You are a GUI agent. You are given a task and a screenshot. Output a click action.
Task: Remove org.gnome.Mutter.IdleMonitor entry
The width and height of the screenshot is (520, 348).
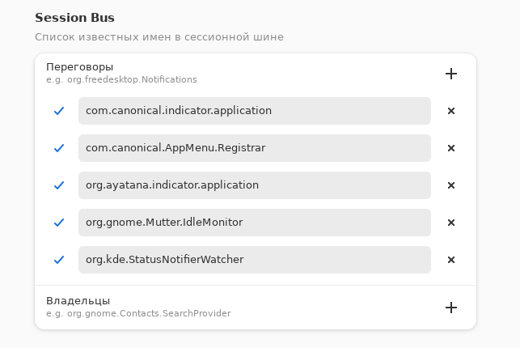point(451,223)
